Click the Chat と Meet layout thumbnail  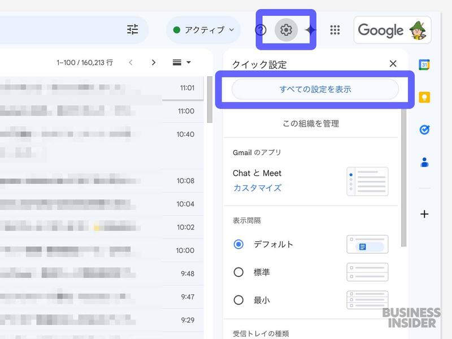pyautogui.click(x=367, y=181)
